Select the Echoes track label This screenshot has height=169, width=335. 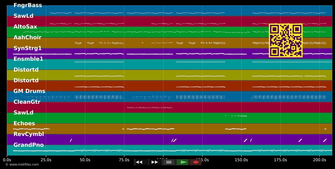(x=24, y=124)
